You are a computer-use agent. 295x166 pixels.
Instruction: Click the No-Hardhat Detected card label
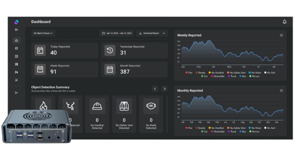[97, 127]
